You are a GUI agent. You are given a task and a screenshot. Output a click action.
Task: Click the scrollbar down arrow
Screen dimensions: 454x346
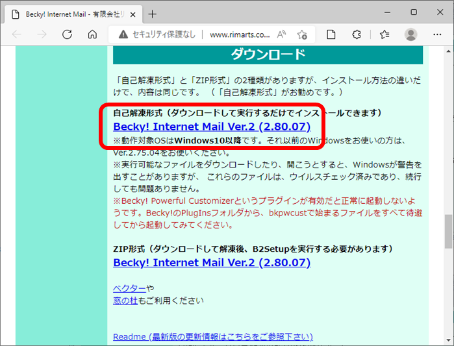(449, 340)
